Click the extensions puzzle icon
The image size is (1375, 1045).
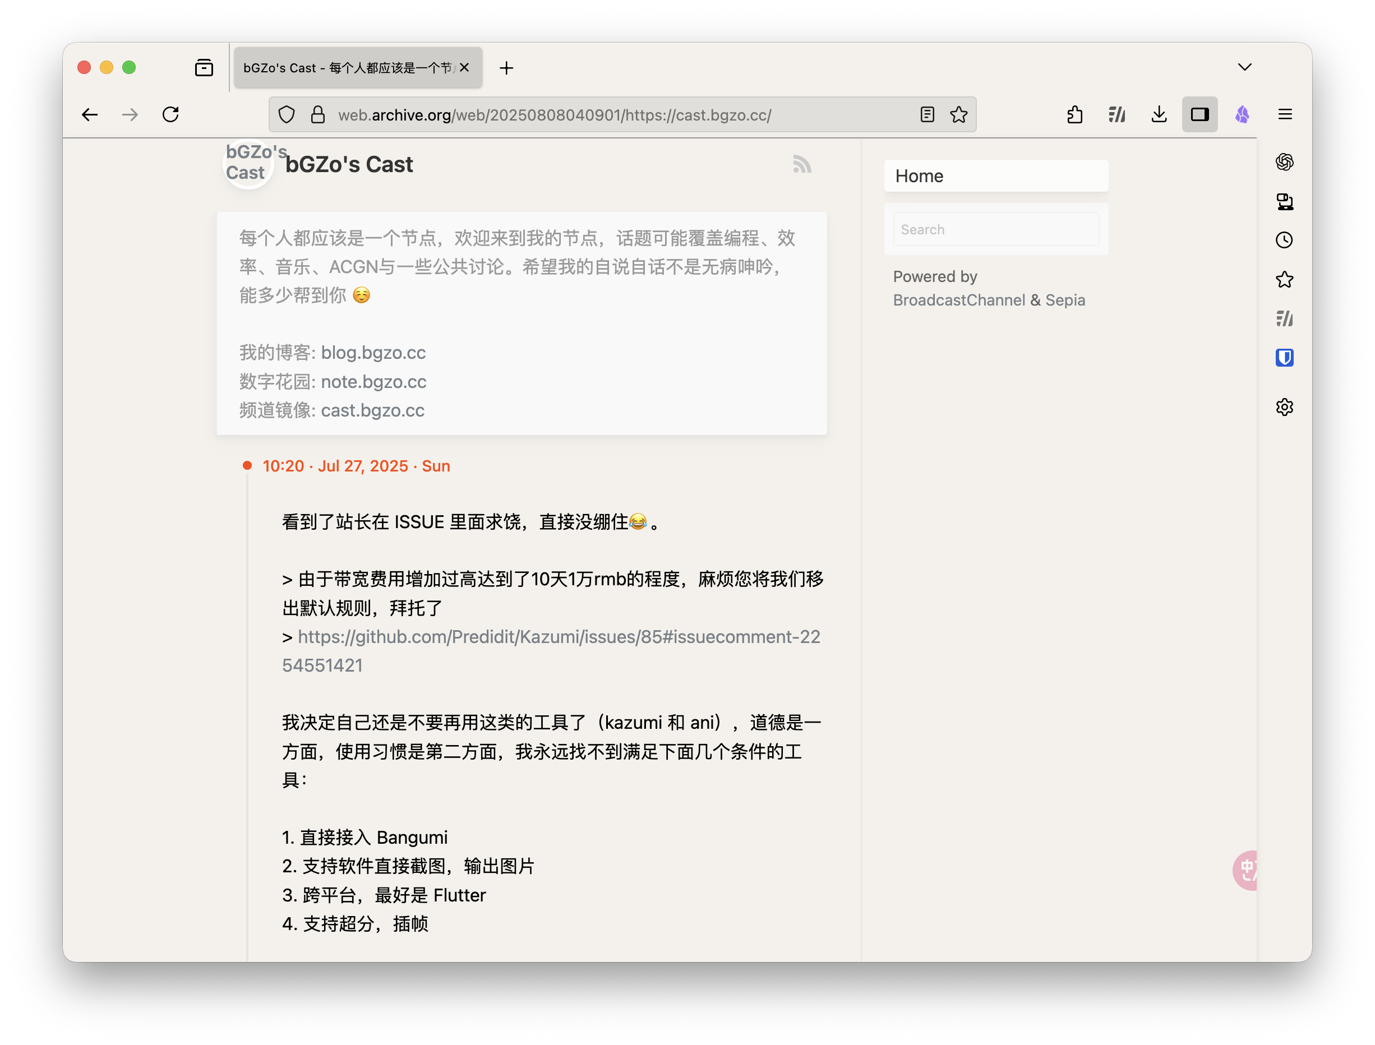1074,114
